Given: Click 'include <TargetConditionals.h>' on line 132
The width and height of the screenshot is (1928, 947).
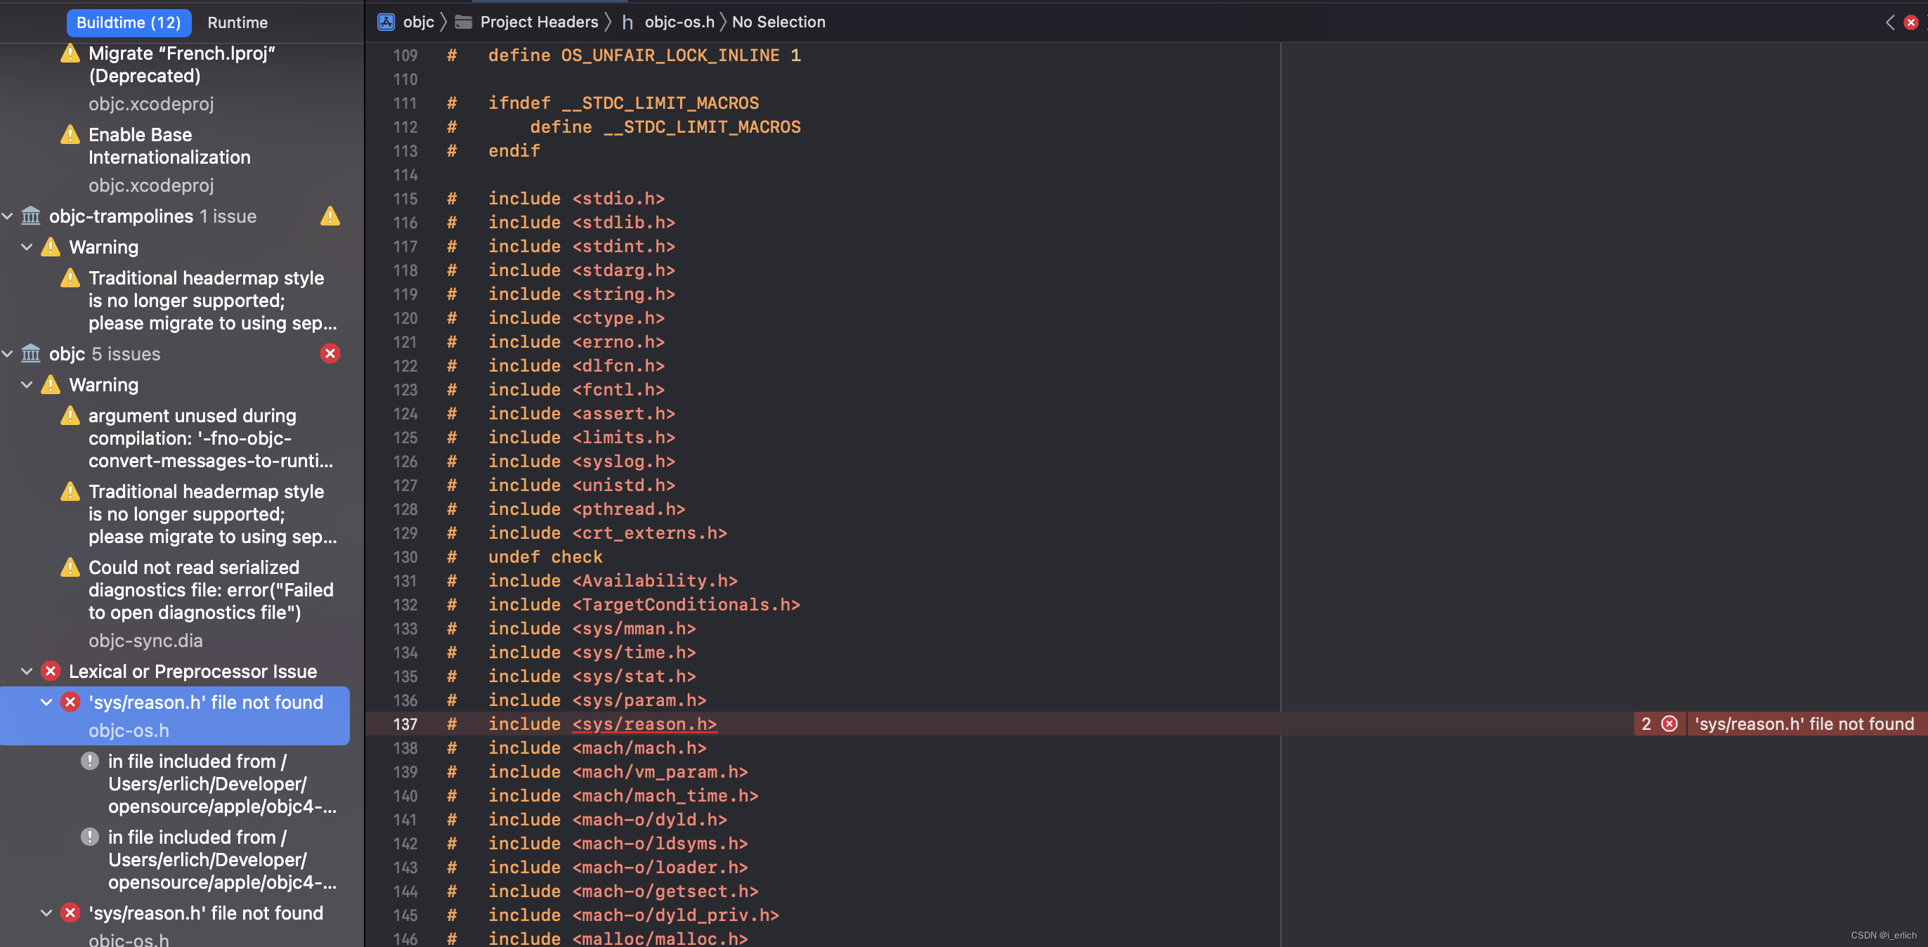Looking at the screenshot, I should [x=644, y=605].
